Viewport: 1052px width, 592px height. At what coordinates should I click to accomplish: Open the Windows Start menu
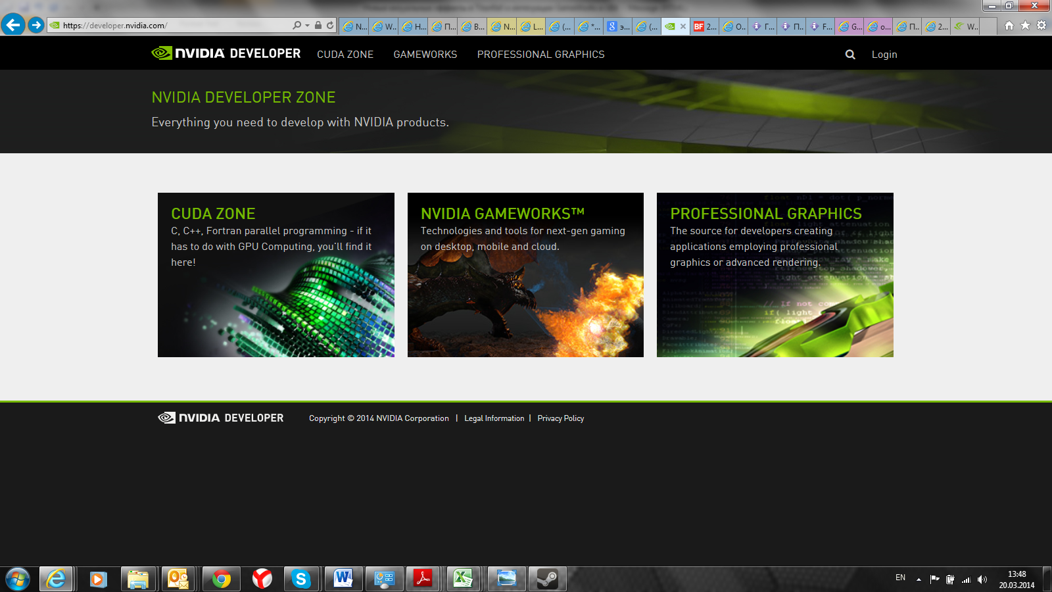(x=18, y=579)
